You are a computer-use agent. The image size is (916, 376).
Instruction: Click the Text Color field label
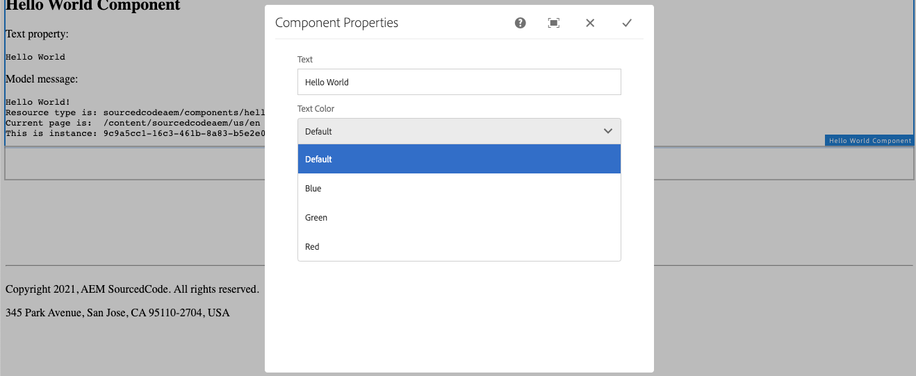pos(316,109)
